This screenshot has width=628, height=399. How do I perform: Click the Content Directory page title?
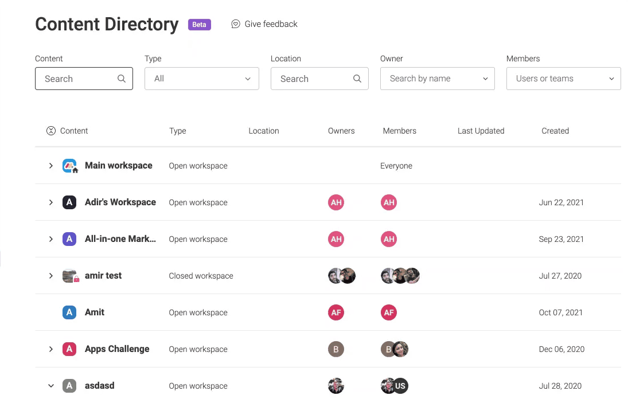tap(107, 25)
